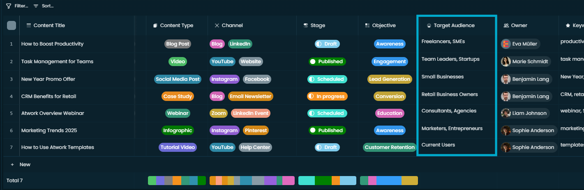Click the Help Center channel tag
584x190 pixels.
(255, 147)
